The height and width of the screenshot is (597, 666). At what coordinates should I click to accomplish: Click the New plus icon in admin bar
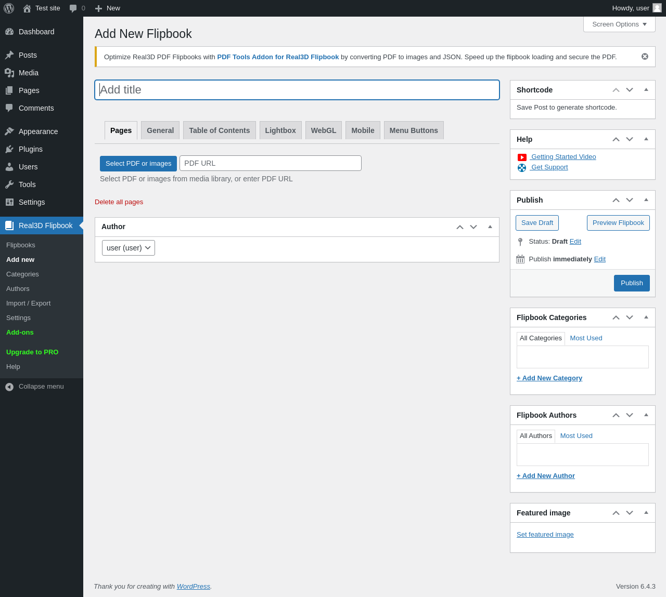pyautogui.click(x=98, y=8)
